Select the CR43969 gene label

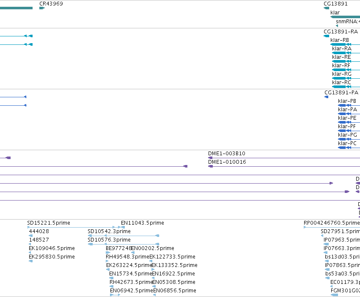coord(51,4)
